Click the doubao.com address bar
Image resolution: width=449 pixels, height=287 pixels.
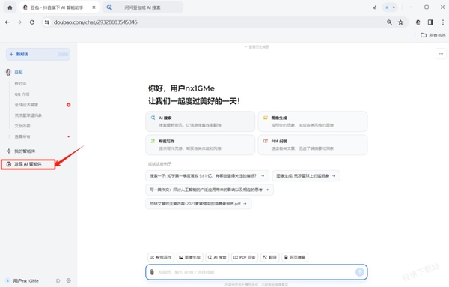(218, 22)
